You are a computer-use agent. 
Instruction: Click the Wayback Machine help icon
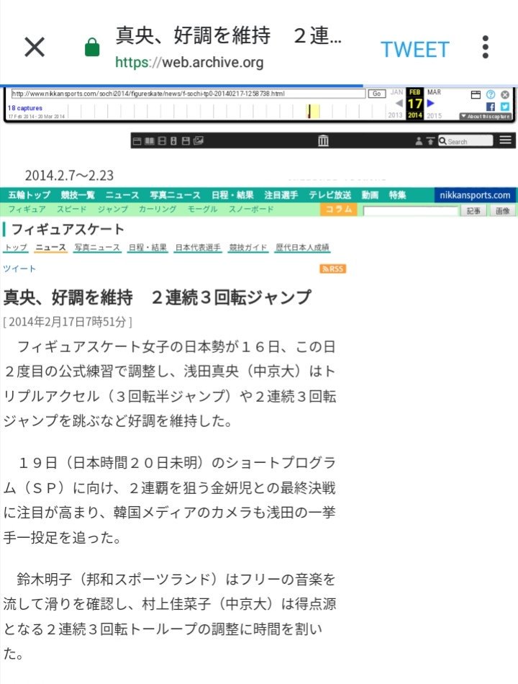tap(490, 94)
